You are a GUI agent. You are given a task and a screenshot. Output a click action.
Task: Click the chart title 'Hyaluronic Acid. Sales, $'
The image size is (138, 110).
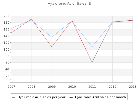coord(69,4)
